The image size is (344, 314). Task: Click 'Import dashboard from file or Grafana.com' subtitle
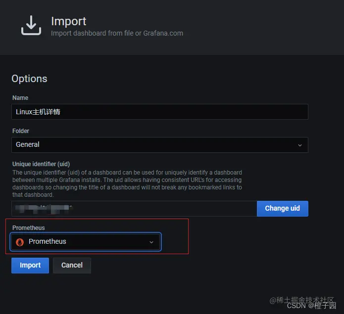point(117,33)
